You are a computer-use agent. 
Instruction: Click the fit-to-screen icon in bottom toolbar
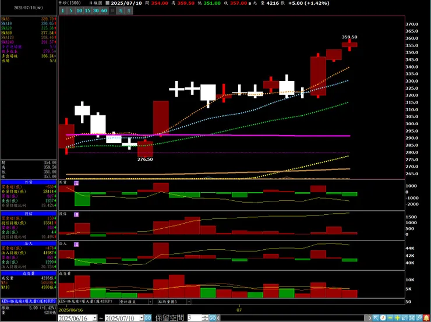coord(412,318)
